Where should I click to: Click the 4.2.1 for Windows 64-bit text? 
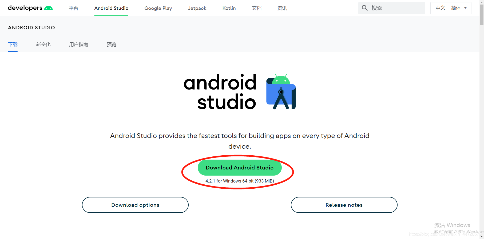click(x=240, y=181)
